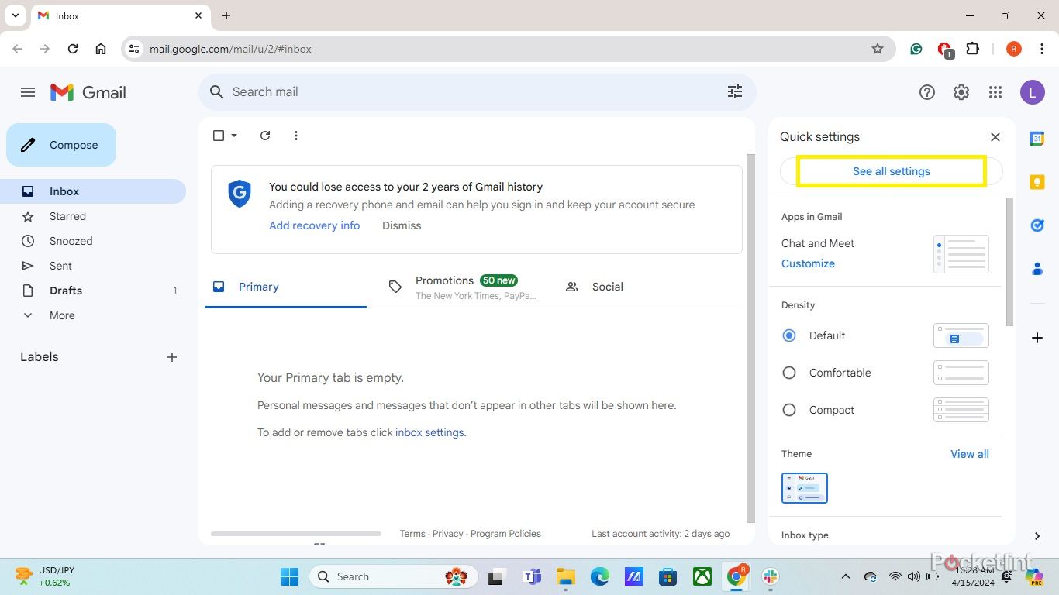The width and height of the screenshot is (1059, 595).
Task: Open the Google apps grid icon
Action: click(x=995, y=92)
